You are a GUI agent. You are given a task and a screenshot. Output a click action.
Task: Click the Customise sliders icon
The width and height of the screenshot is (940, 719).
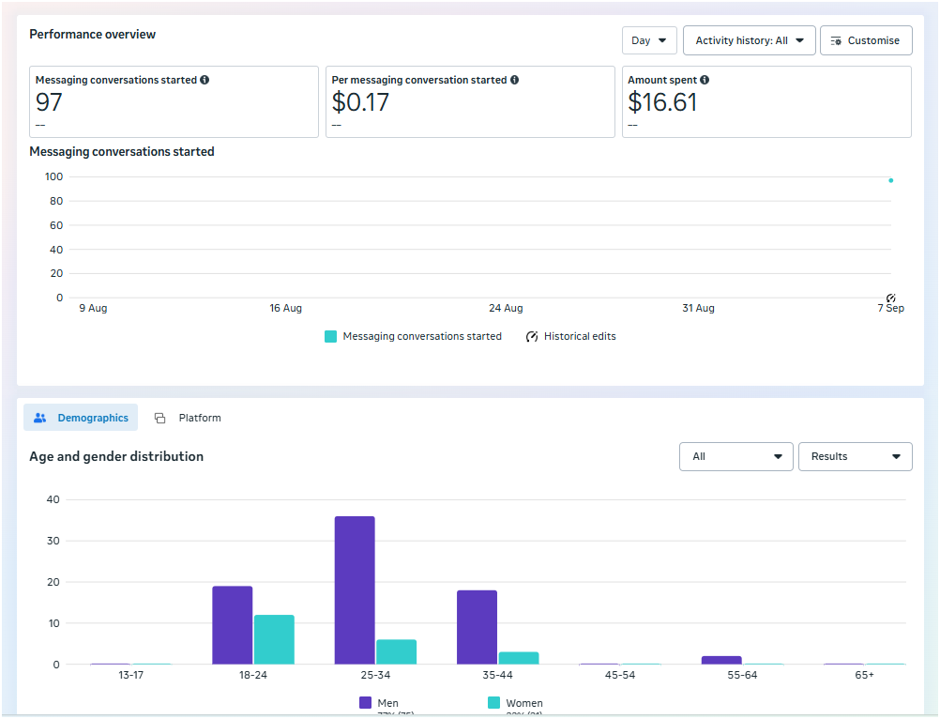pos(836,41)
